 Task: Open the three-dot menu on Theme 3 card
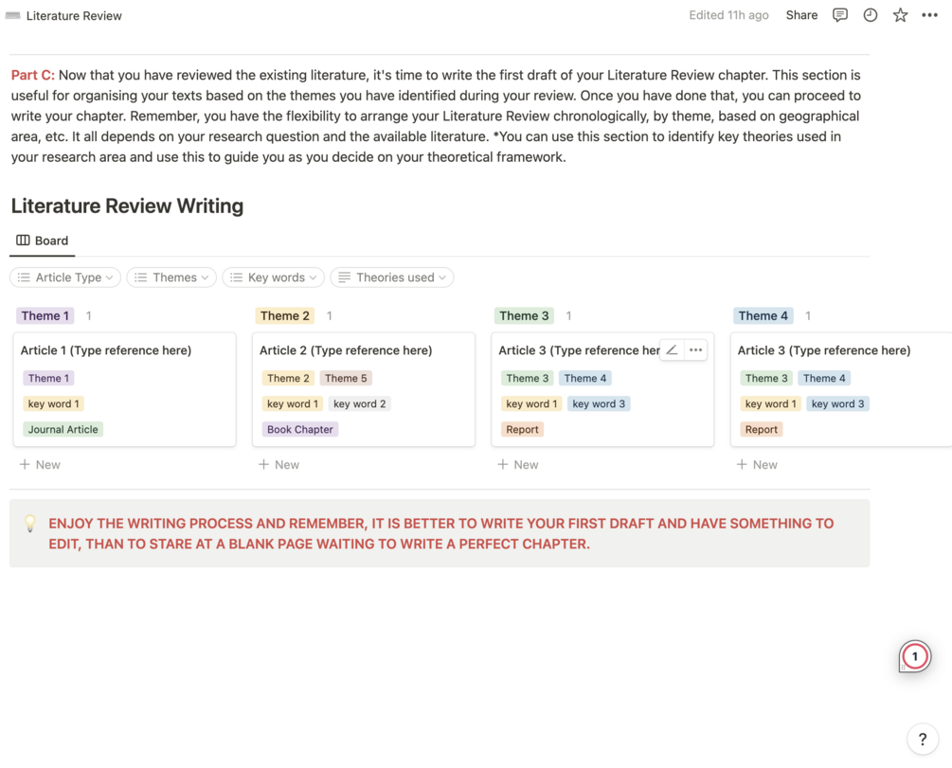point(696,349)
